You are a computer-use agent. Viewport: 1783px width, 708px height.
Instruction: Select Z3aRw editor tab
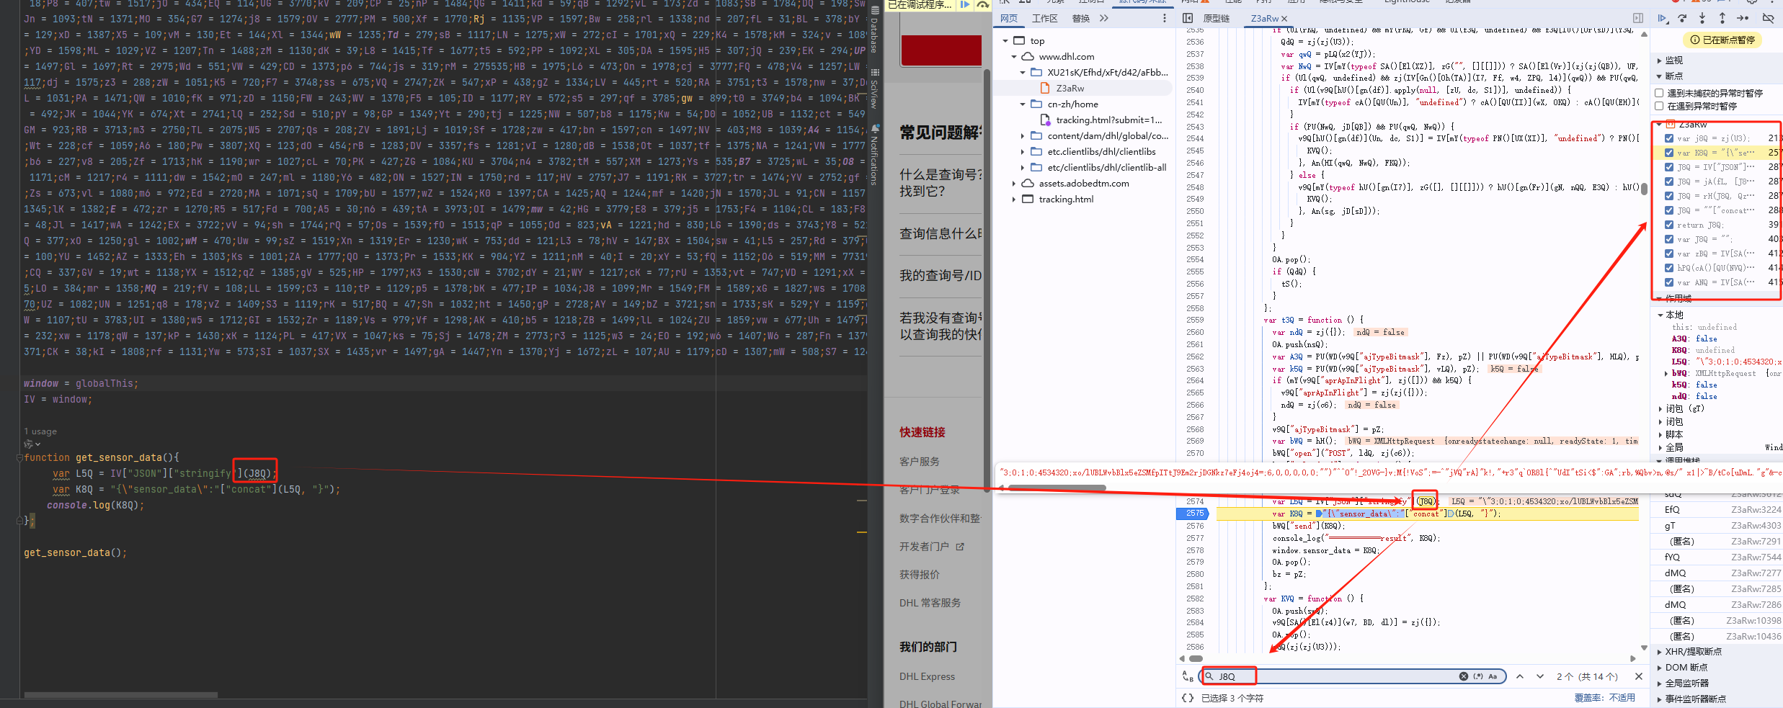[1264, 19]
